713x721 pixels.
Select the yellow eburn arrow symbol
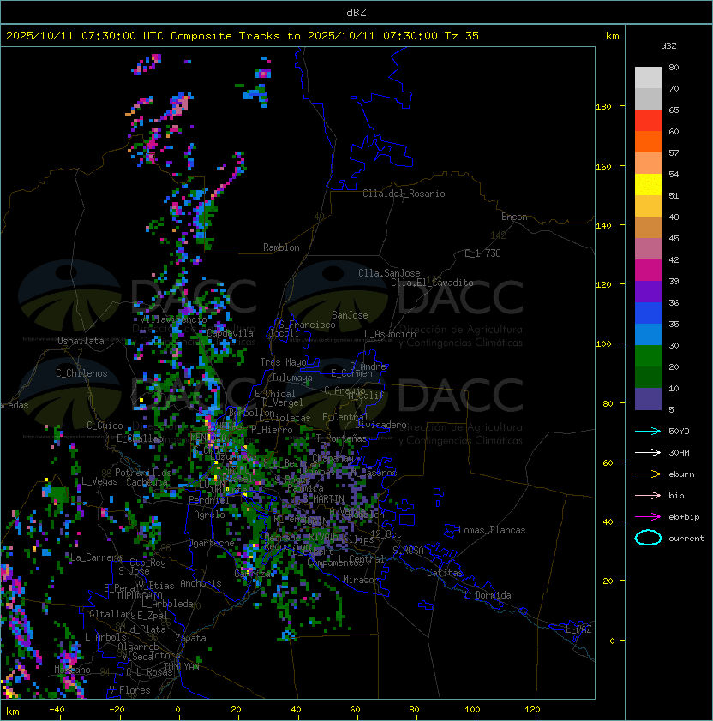pyautogui.click(x=648, y=474)
